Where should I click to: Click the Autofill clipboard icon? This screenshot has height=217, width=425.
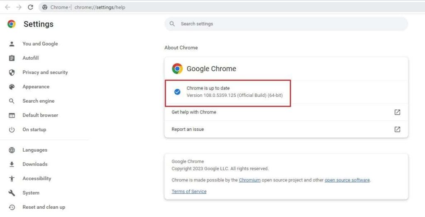12,58
